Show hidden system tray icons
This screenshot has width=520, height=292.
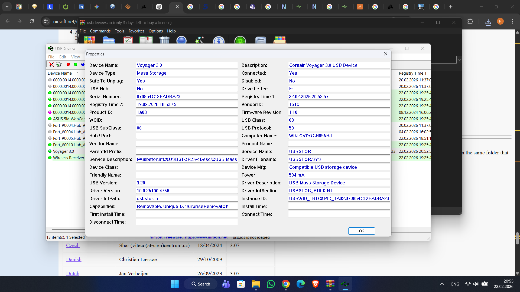coord(442,284)
